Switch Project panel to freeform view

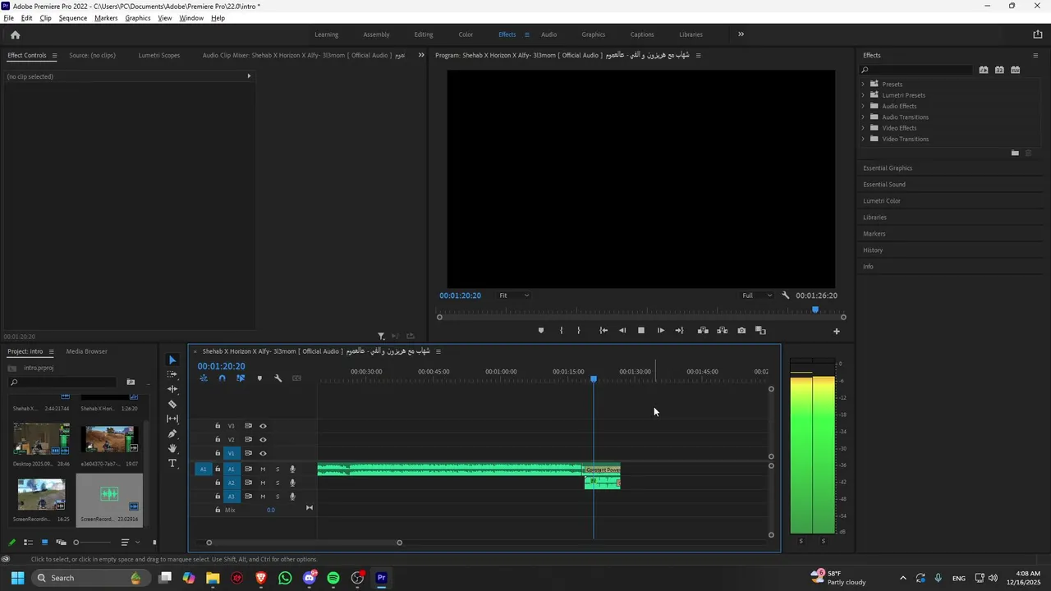(x=61, y=543)
